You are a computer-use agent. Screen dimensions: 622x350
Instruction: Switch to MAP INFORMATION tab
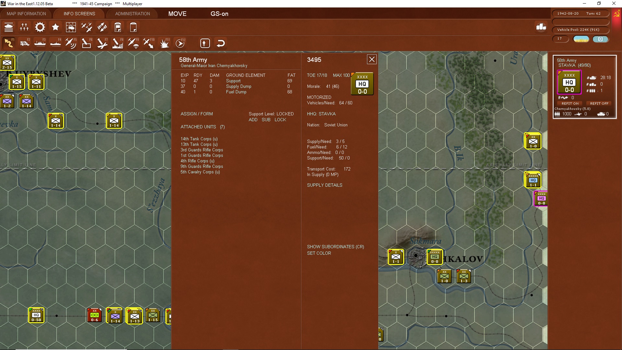pos(26,14)
